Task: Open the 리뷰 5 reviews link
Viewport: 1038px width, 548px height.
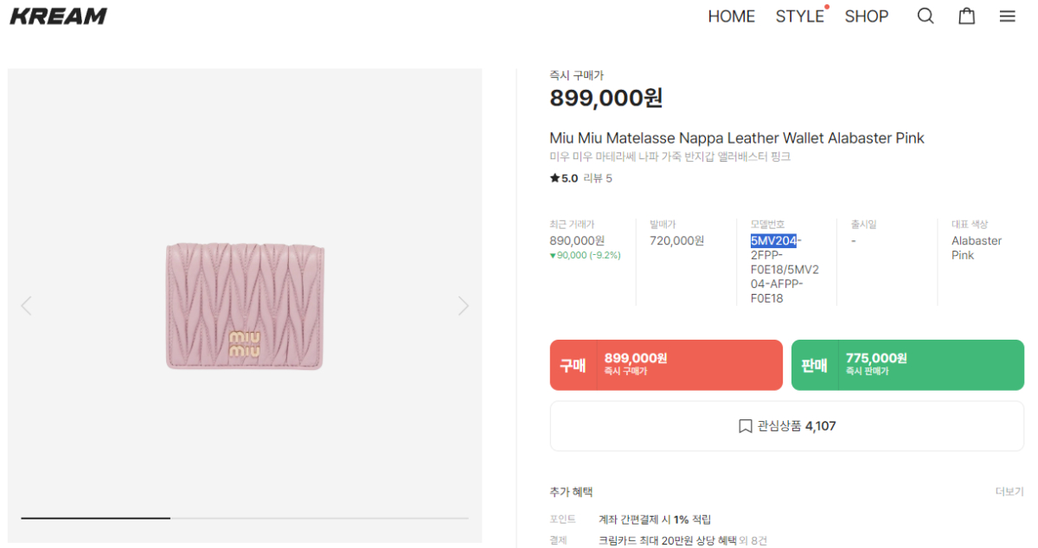Action: coord(598,178)
